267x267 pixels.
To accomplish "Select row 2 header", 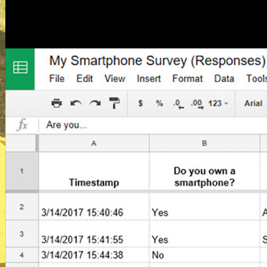I will (22, 207).
